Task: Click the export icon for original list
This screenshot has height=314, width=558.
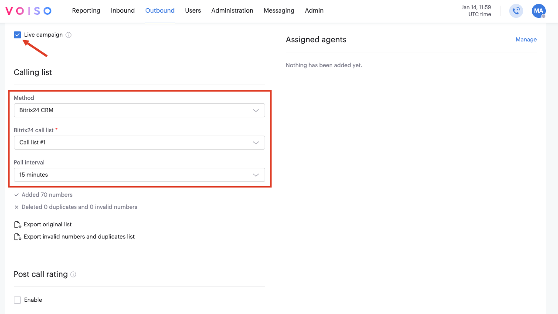Action: [17, 224]
